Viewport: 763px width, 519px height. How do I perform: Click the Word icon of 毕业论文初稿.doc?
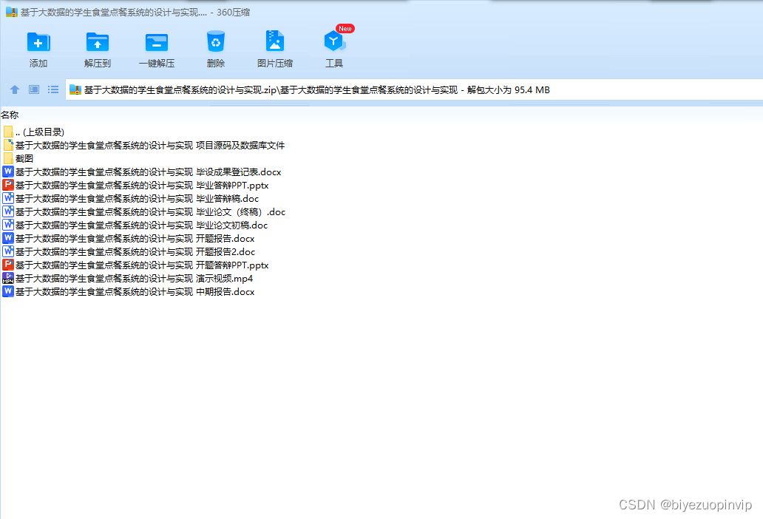(8, 225)
